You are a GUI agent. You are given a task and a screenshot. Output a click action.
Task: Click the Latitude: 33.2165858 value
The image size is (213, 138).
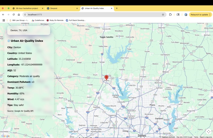(19, 59)
